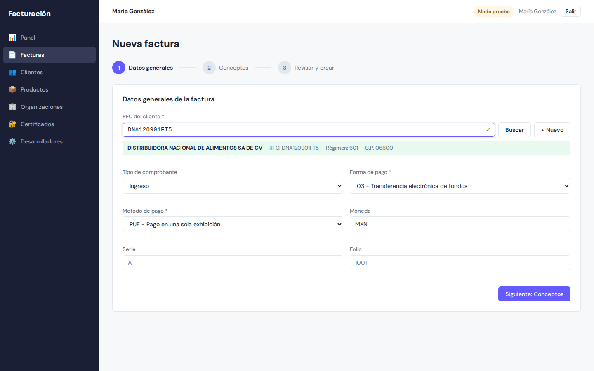
Task: Focus the Serie input field
Action: pyautogui.click(x=233, y=263)
